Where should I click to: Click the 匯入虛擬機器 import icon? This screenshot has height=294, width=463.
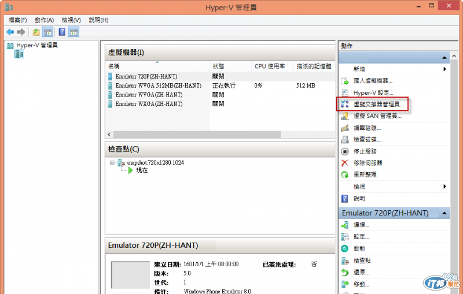[x=344, y=81]
